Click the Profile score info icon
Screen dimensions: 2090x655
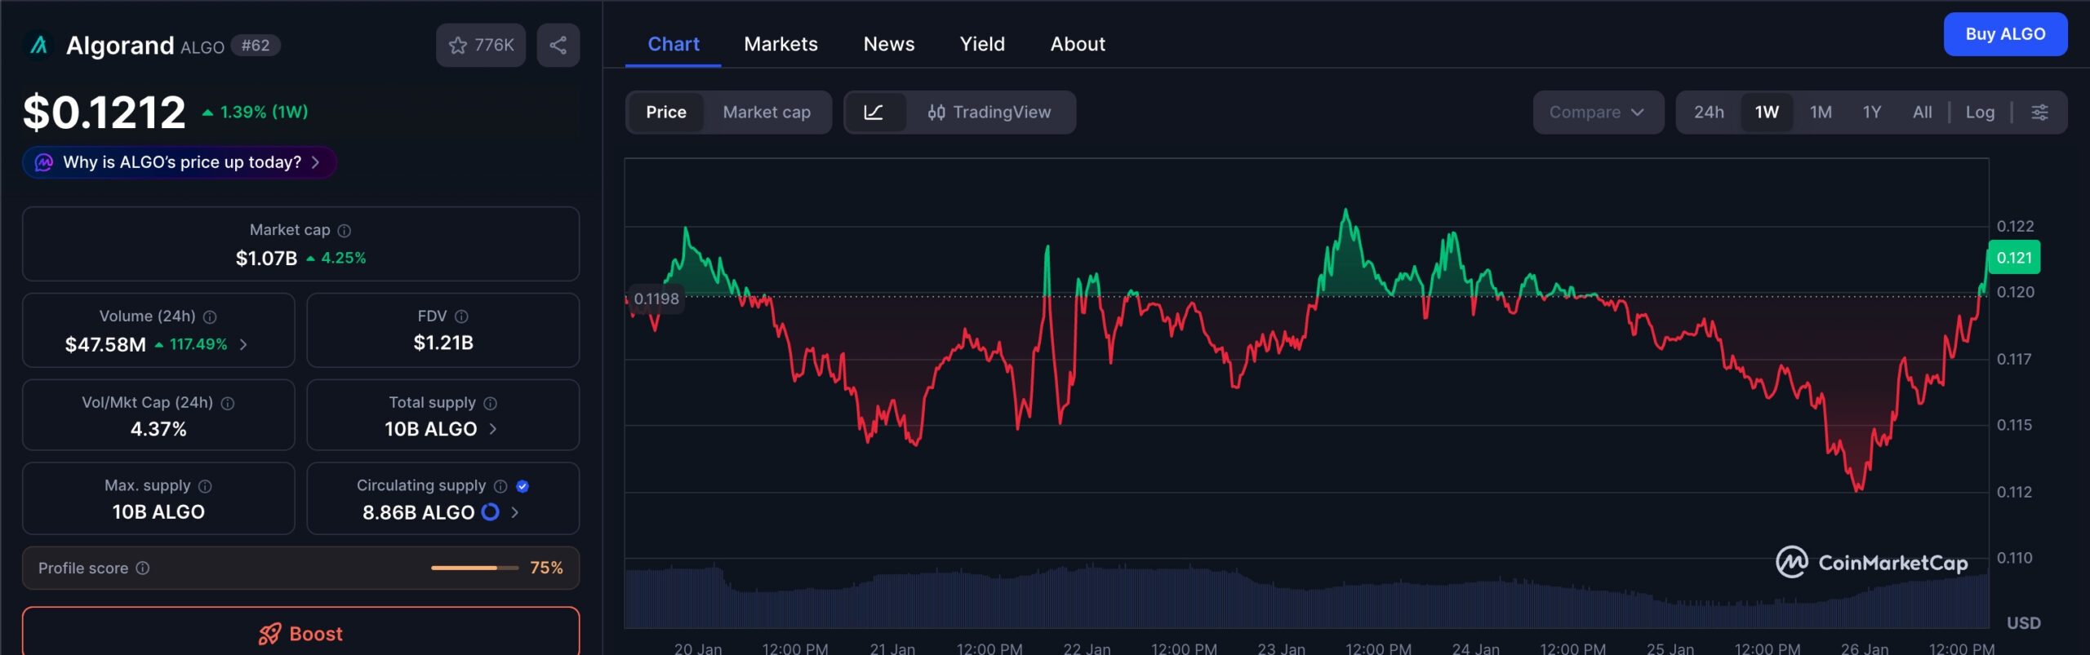tap(143, 568)
